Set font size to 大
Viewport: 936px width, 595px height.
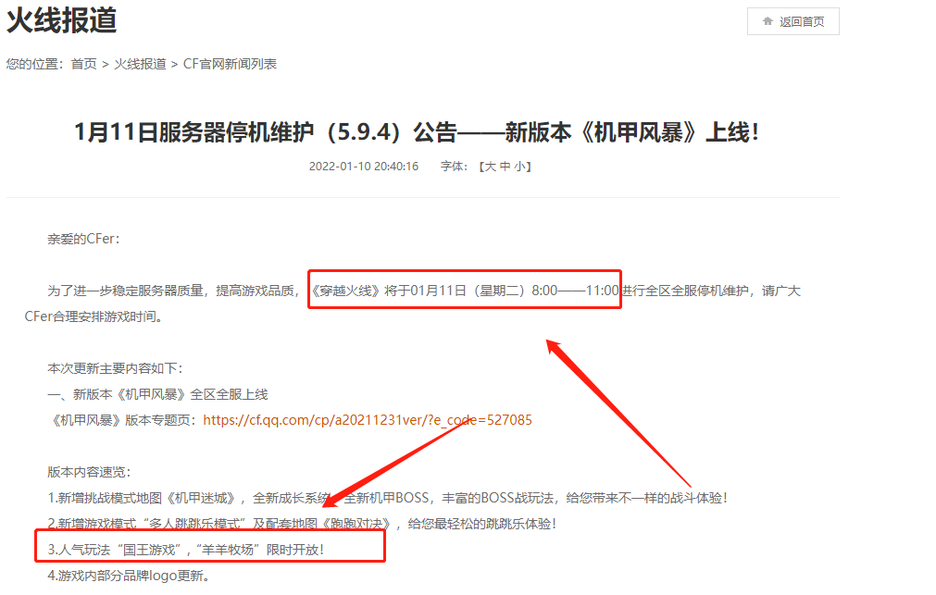point(490,167)
